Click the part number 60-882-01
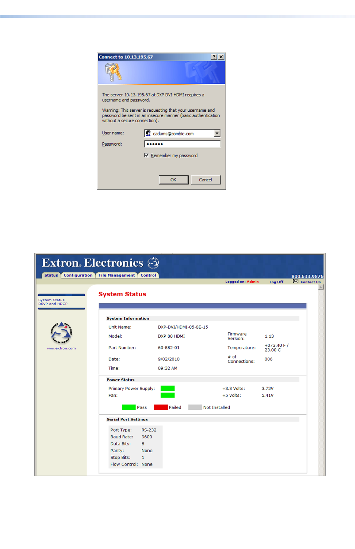Image resolution: width=355 pixels, height=549 pixels. (x=169, y=348)
